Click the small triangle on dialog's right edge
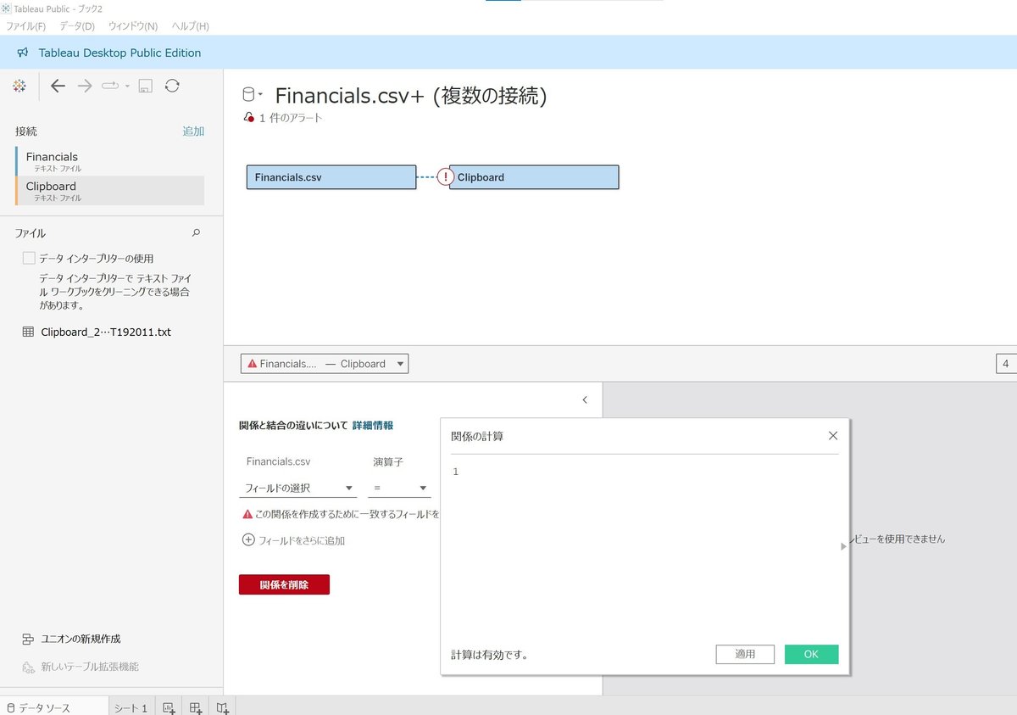The width and height of the screenshot is (1017, 715). tap(843, 547)
